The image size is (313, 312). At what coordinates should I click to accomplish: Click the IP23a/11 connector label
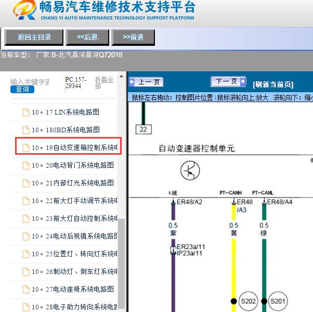(x=189, y=253)
